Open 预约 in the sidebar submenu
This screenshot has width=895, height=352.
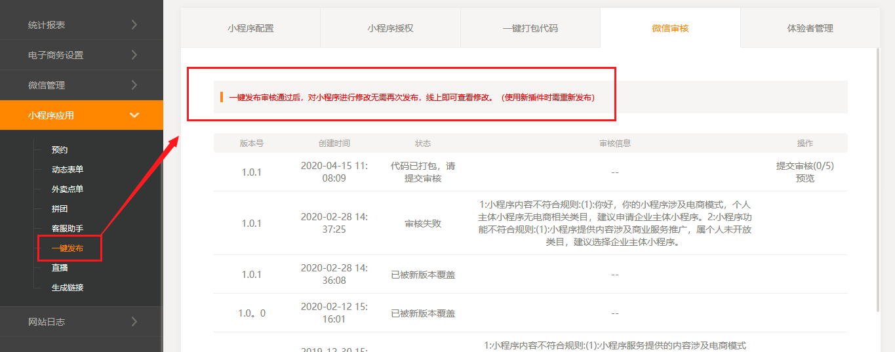(x=60, y=150)
